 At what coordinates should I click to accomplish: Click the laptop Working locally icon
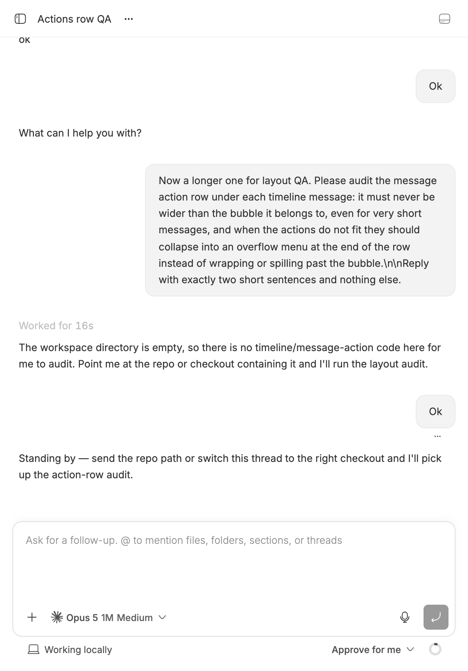(x=34, y=650)
